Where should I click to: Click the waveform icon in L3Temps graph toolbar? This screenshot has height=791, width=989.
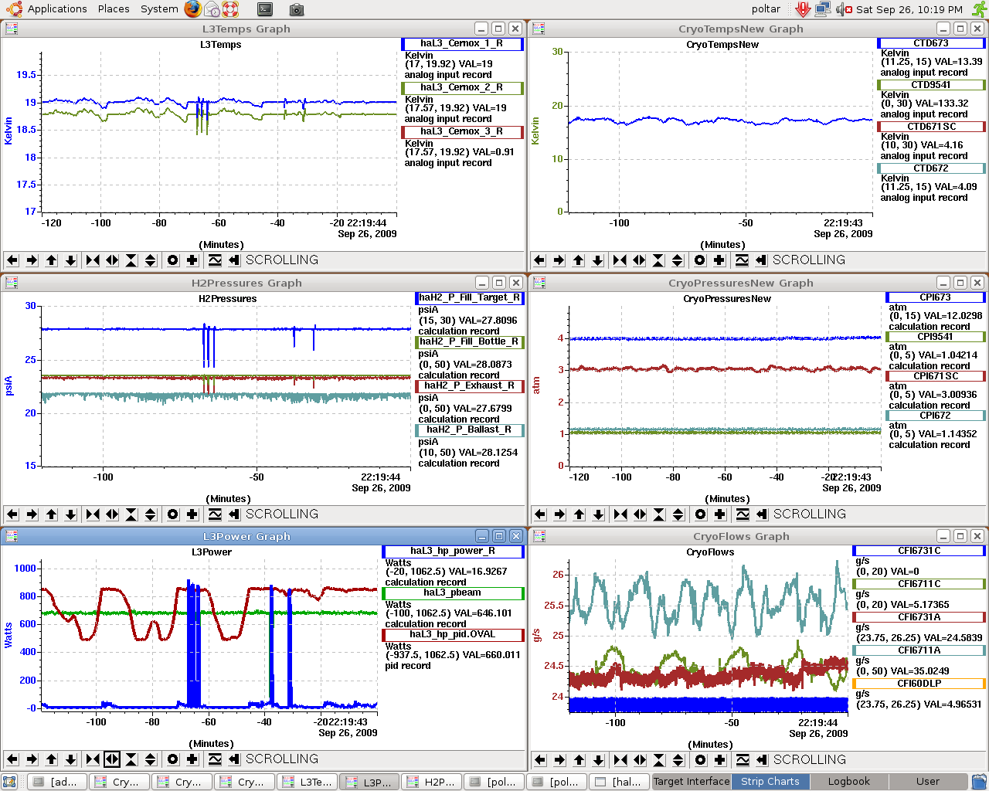point(215,260)
